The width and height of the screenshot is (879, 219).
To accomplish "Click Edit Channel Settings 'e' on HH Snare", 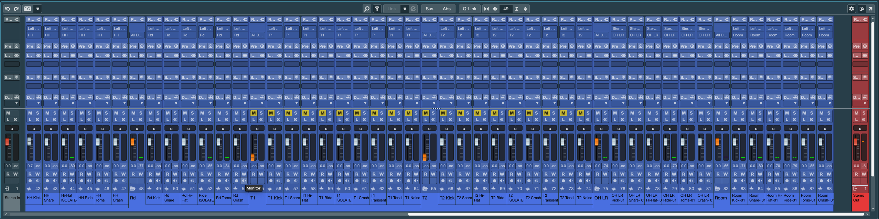I will click(55, 119).
